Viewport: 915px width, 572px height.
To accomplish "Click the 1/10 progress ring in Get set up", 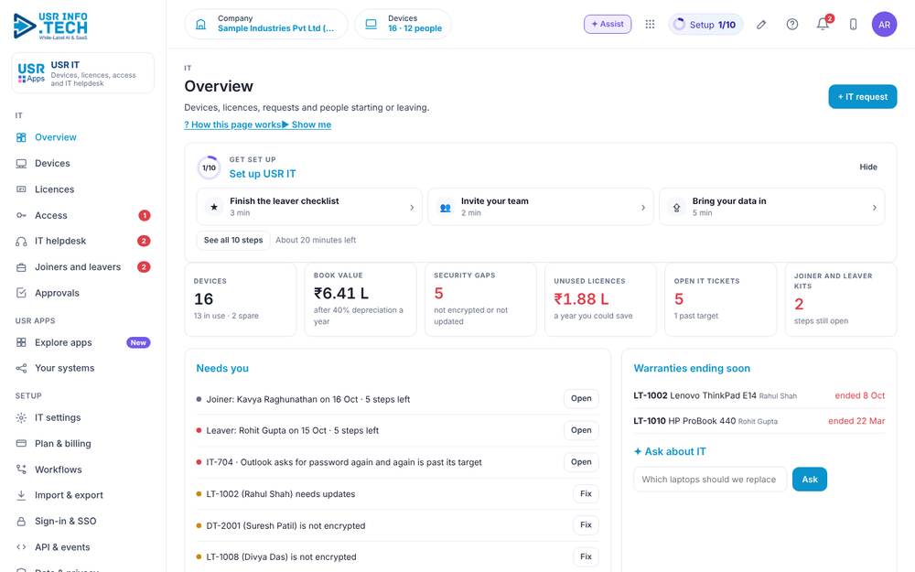I will (x=209, y=167).
